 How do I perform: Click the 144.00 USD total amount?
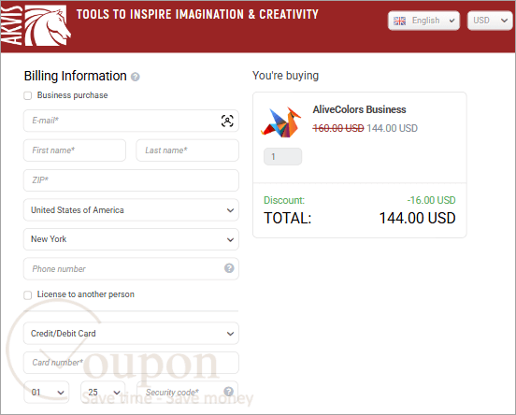pos(417,218)
